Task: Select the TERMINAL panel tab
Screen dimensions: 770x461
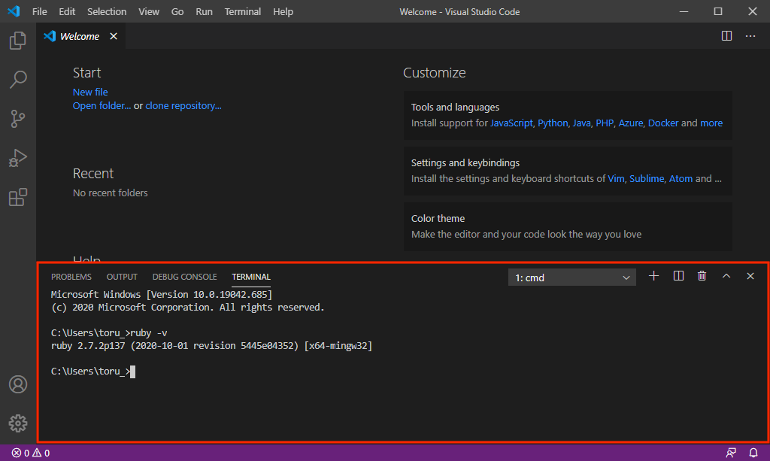Action: pos(251,277)
